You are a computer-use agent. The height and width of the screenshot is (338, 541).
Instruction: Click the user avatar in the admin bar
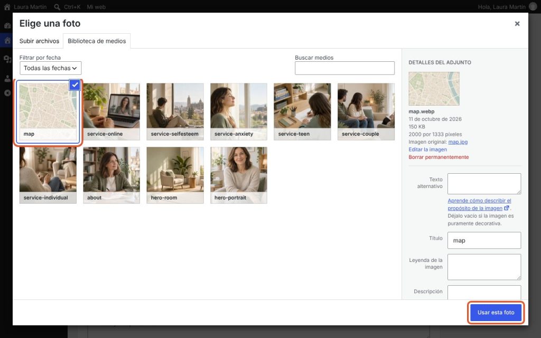pyautogui.click(x=533, y=7)
